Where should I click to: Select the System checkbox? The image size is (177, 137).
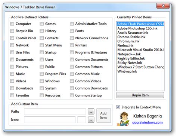(x=41, y=88)
